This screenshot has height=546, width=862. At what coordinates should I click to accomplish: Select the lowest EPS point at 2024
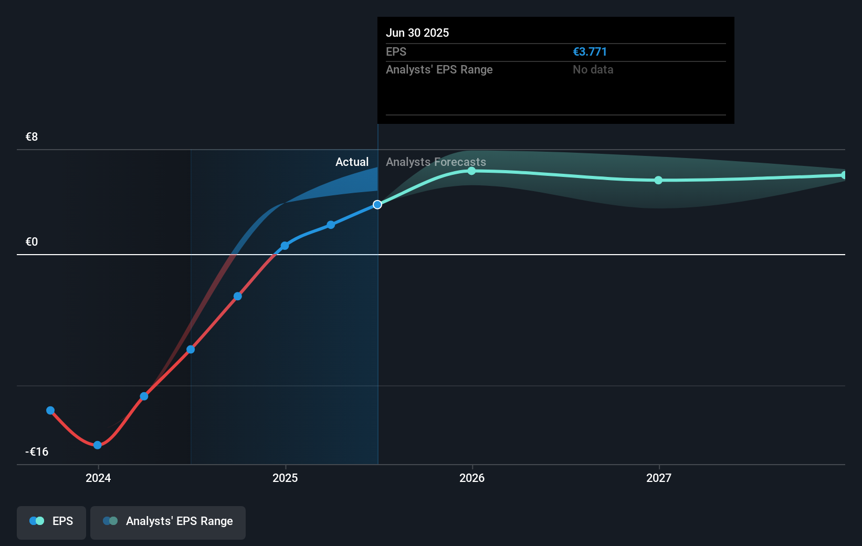tap(97, 445)
